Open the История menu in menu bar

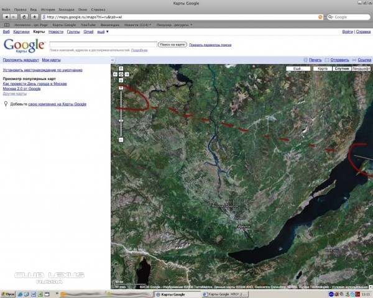[48, 10]
